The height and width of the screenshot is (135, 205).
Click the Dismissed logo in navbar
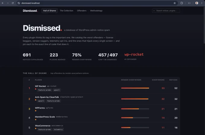point(30,11)
